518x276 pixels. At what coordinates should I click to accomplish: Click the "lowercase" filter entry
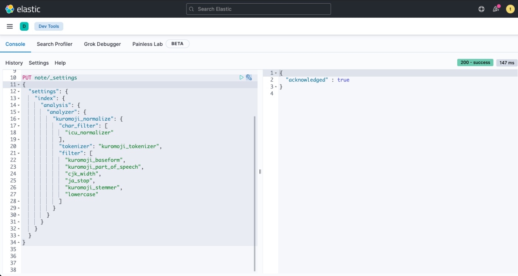click(81, 194)
